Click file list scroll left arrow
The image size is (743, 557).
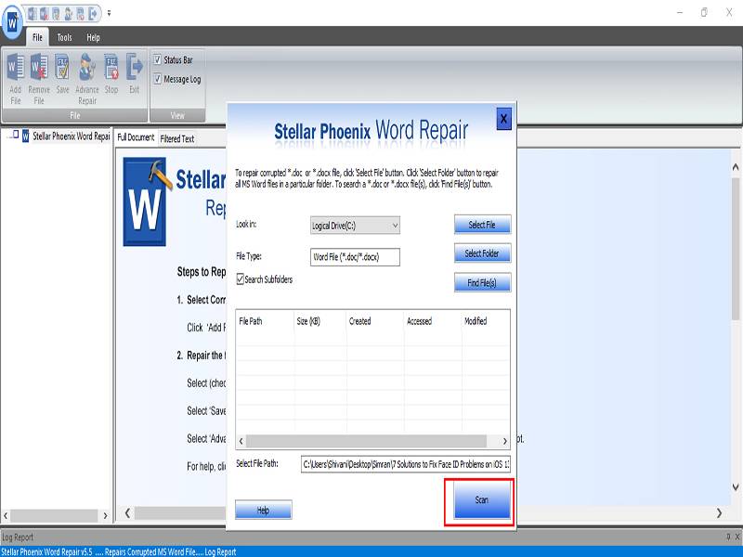coord(241,442)
